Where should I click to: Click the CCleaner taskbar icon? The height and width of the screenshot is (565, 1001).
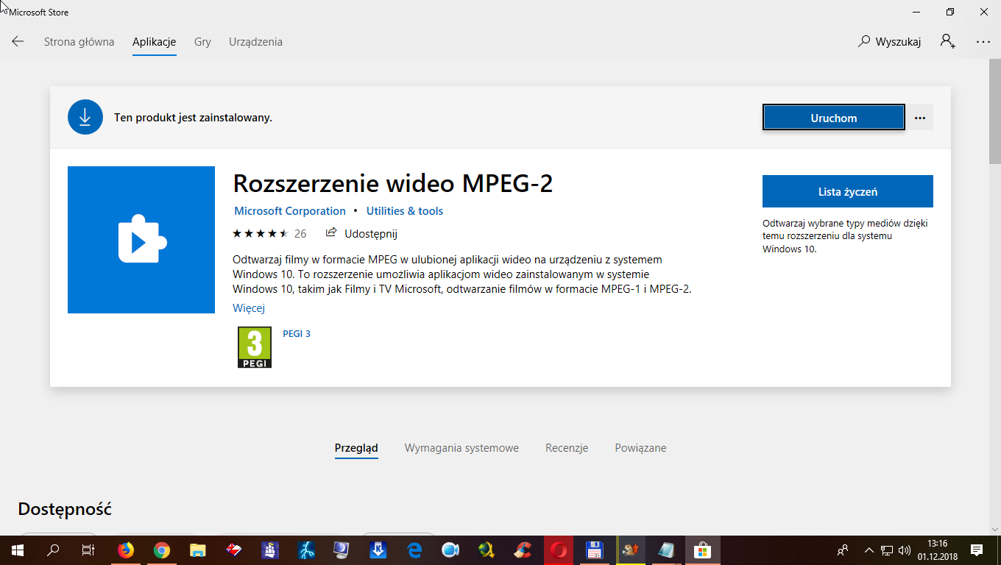pyautogui.click(x=523, y=550)
